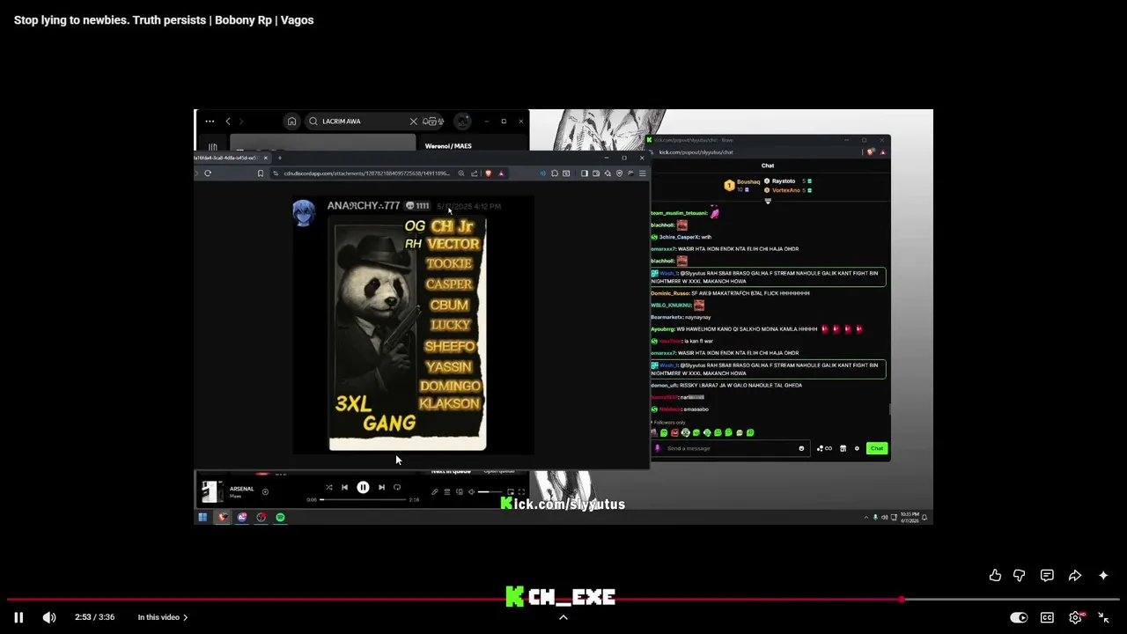Image resolution: width=1127 pixels, height=634 pixels.
Task: Open Kick chat settings gear
Action: coord(857,448)
